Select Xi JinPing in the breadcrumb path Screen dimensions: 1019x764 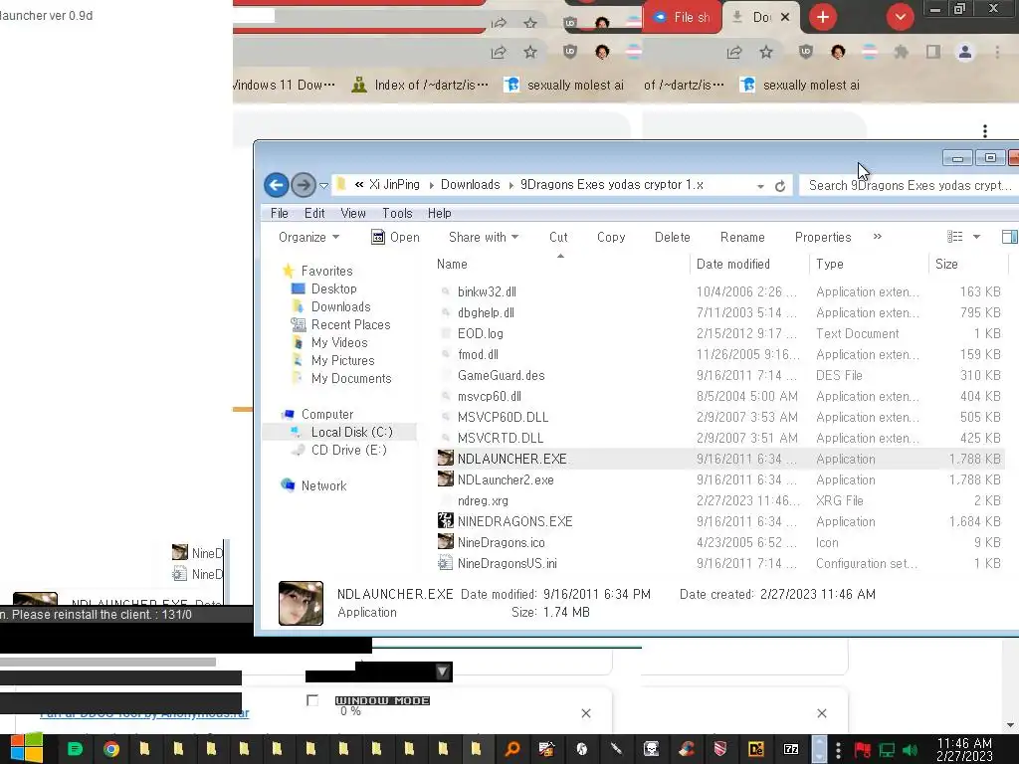pos(394,184)
